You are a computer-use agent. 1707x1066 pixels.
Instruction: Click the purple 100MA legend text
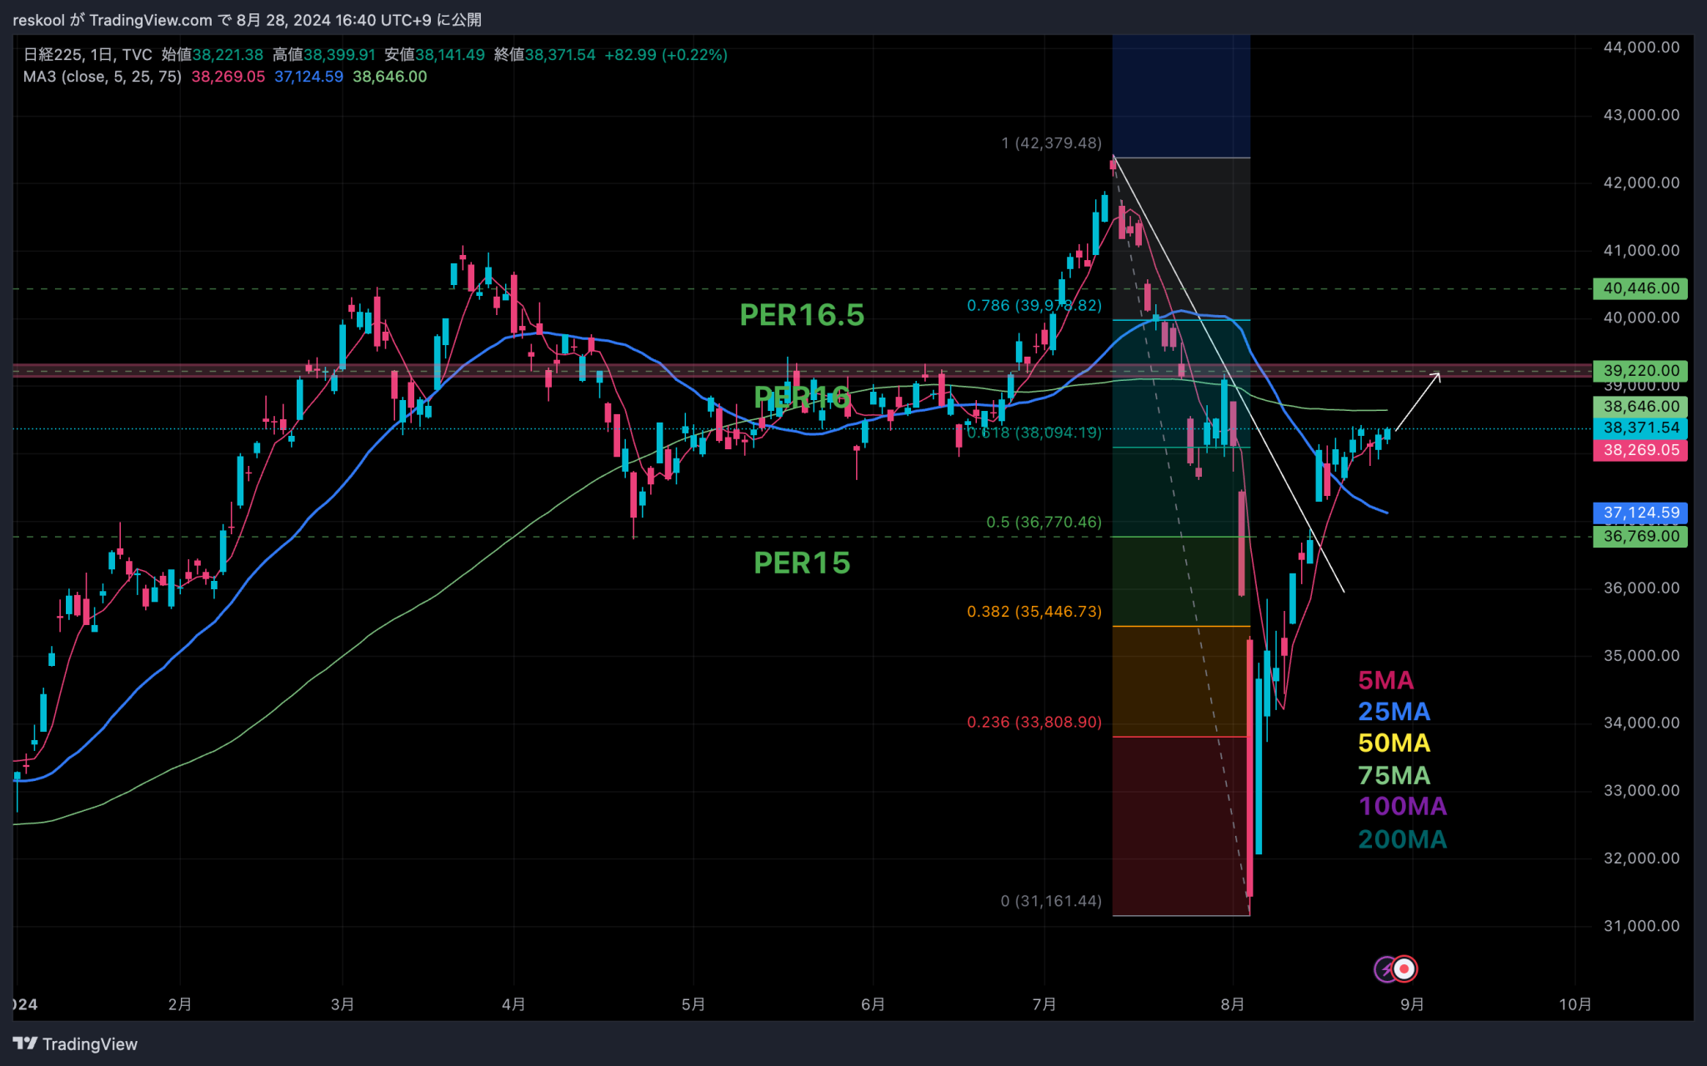coord(1402,806)
